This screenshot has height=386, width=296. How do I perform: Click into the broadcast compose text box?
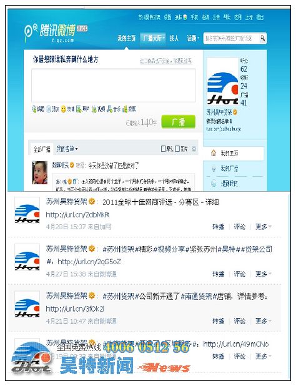coord(113,86)
